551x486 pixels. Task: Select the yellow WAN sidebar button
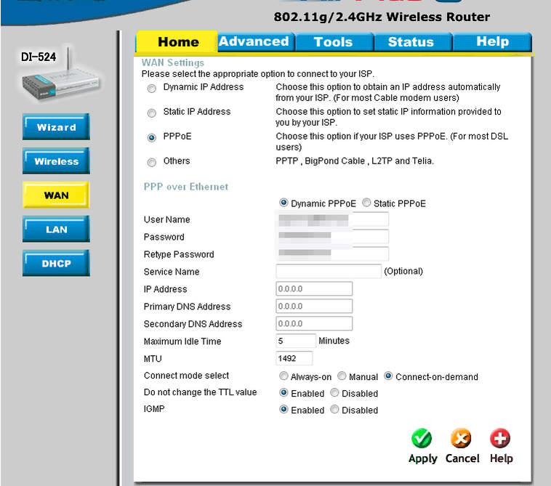pyautogui.click(x=56, y=195)
